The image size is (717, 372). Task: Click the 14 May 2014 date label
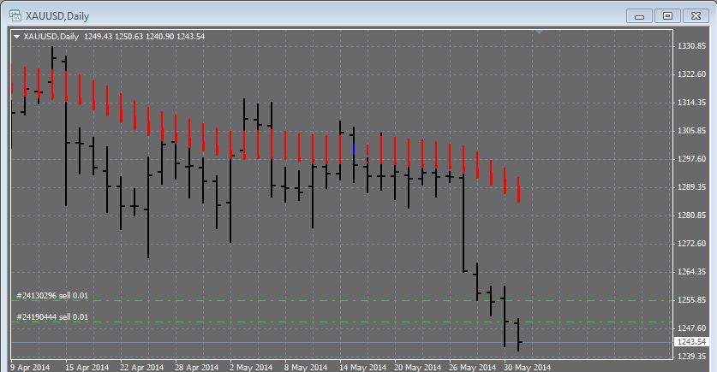[x=362, y=367]
